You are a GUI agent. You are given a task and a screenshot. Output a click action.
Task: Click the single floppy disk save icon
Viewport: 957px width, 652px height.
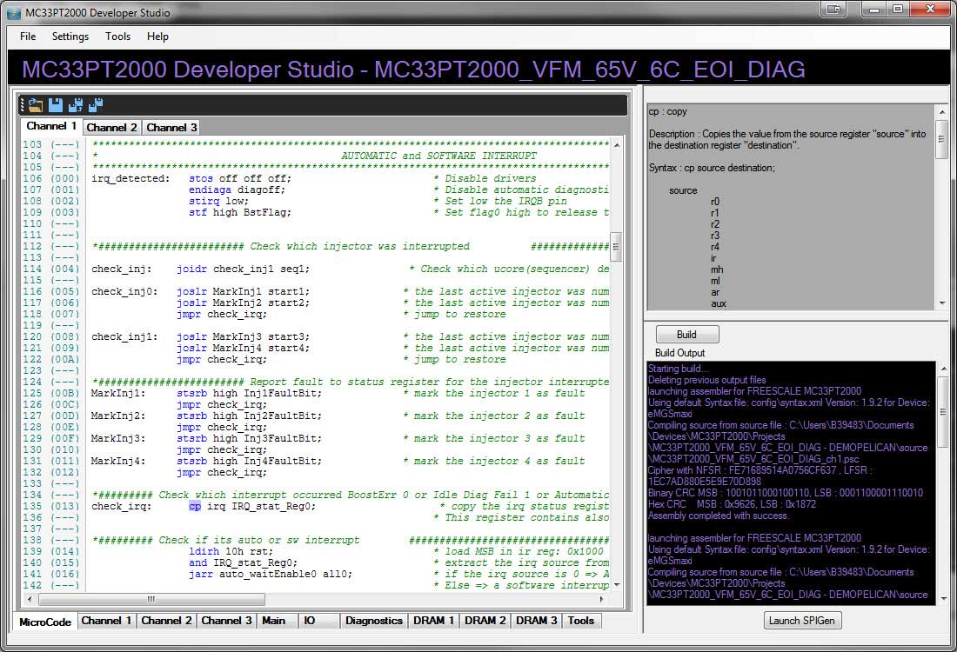tap(56, 105)
